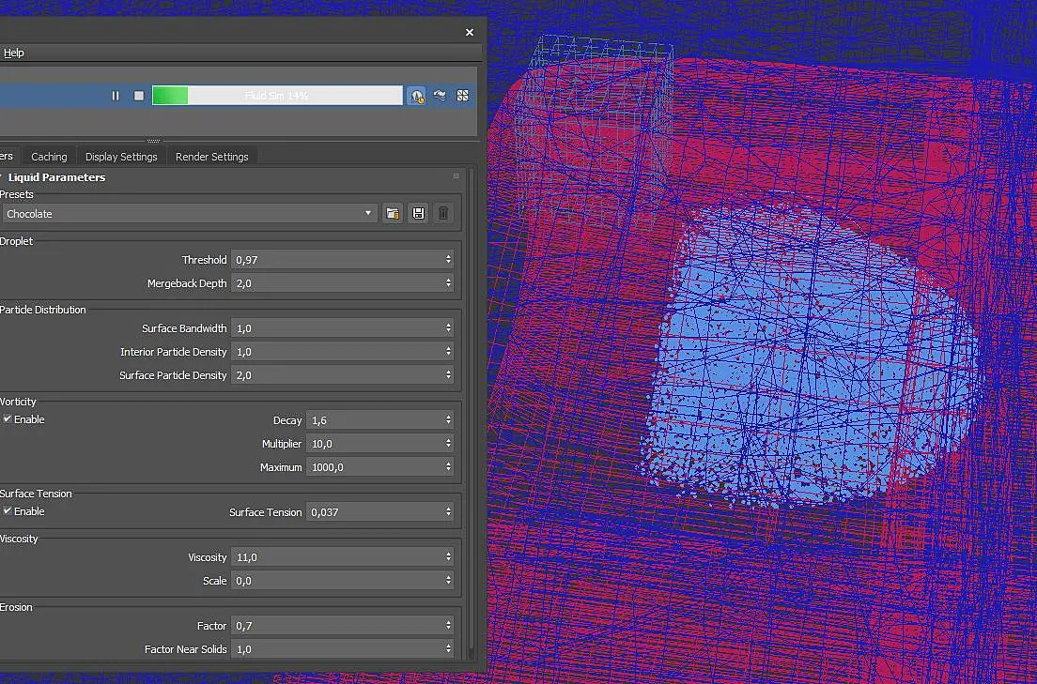Viewport: 1037px width, 684px height.
Task: Open the Help menu
Action: [x=14, y=53]
